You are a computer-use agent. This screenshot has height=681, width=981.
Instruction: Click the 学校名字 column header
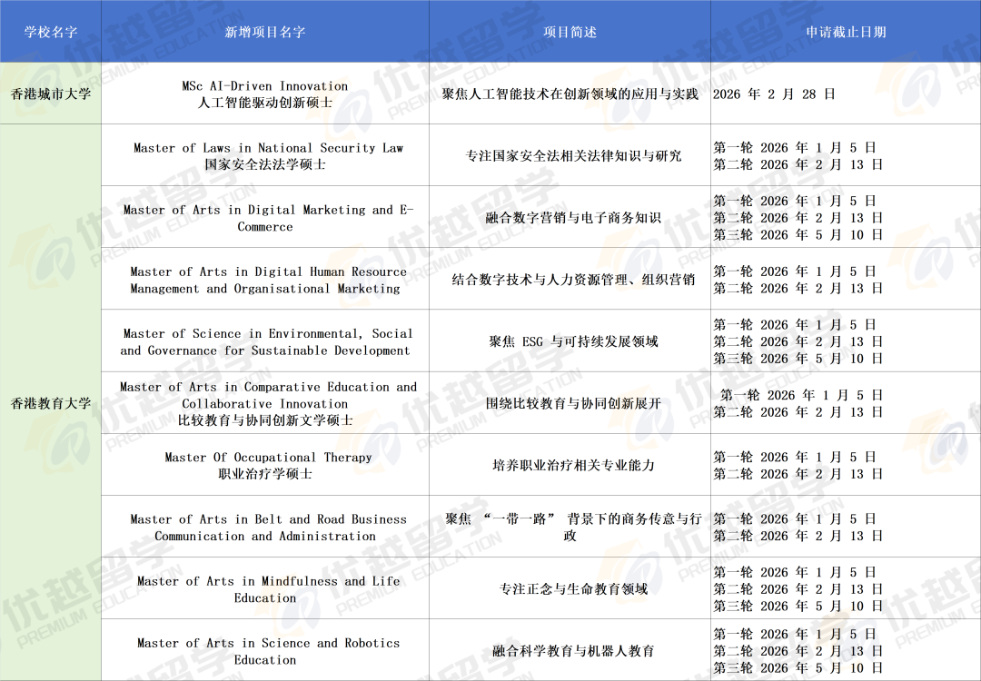(x=51, y=32)
